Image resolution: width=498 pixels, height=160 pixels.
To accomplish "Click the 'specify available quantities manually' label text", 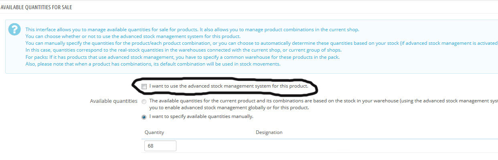I will [x=201, y=117].
